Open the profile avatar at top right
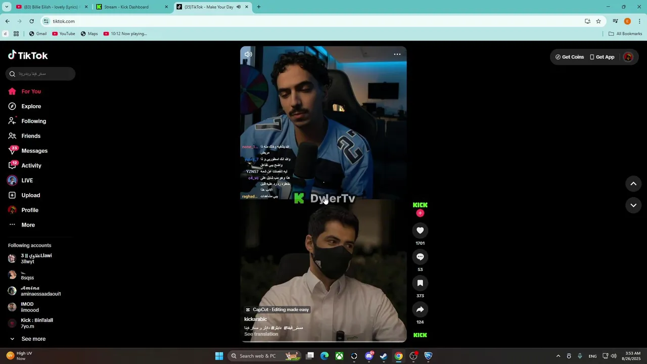The image size is (647, 364). [628, 57]
